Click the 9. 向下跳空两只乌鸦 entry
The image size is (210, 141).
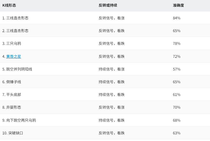[x=19, y=120]
